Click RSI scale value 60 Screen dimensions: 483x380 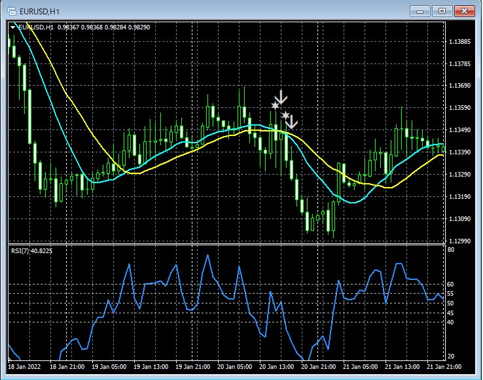pyautogui.click(x=451, y=285)
